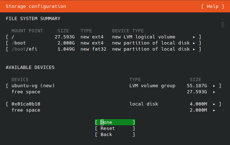
Task: Select the /boot/efi mount point entry
Action: pos(103,49)
